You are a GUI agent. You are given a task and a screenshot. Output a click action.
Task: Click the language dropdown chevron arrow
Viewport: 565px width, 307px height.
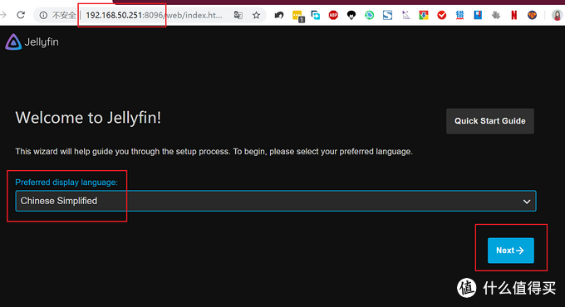click(x=527, y=202)
